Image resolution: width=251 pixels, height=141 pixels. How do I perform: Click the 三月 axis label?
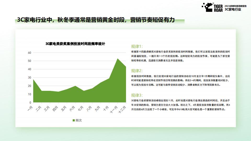pos(47,108)
